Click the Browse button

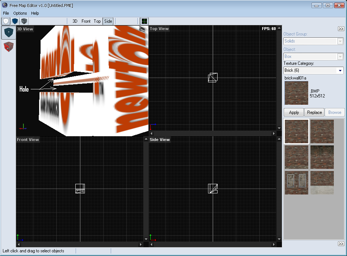(x=335, y=112)
